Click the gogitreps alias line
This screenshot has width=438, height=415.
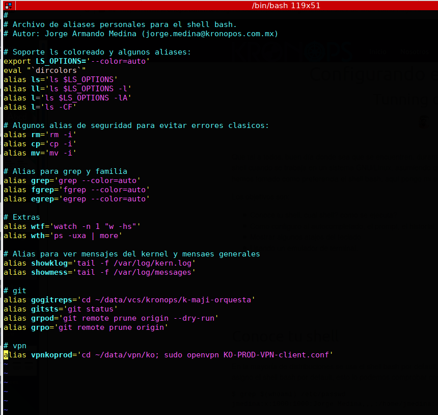127,299
